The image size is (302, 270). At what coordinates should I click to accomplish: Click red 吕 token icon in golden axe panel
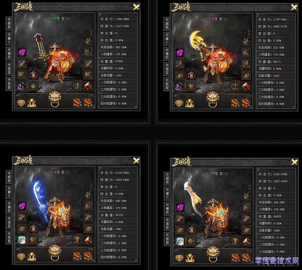click(191, 75)
